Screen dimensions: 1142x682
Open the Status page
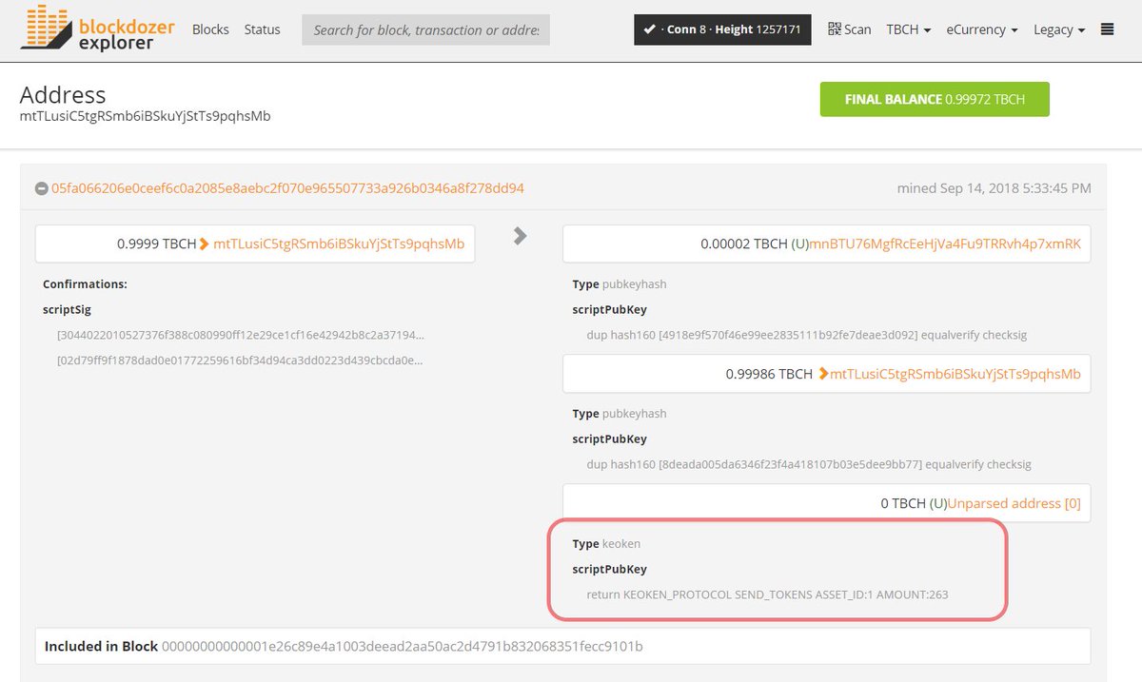click(x=262, y=29)
